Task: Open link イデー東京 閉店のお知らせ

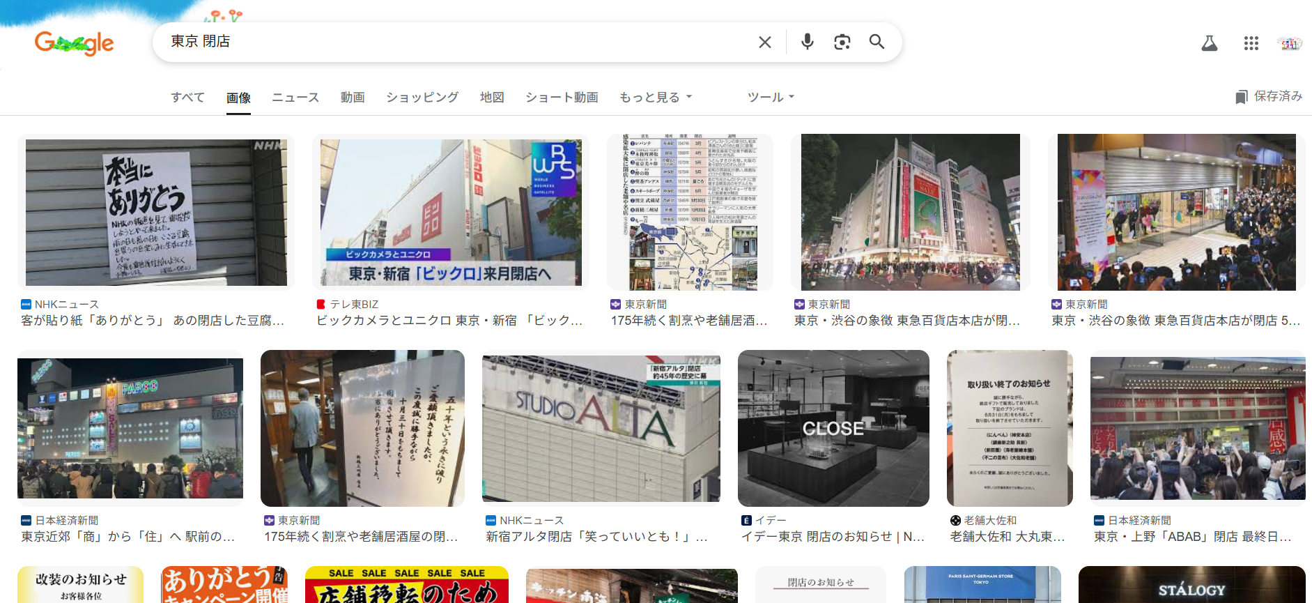Action: point(833,537)
